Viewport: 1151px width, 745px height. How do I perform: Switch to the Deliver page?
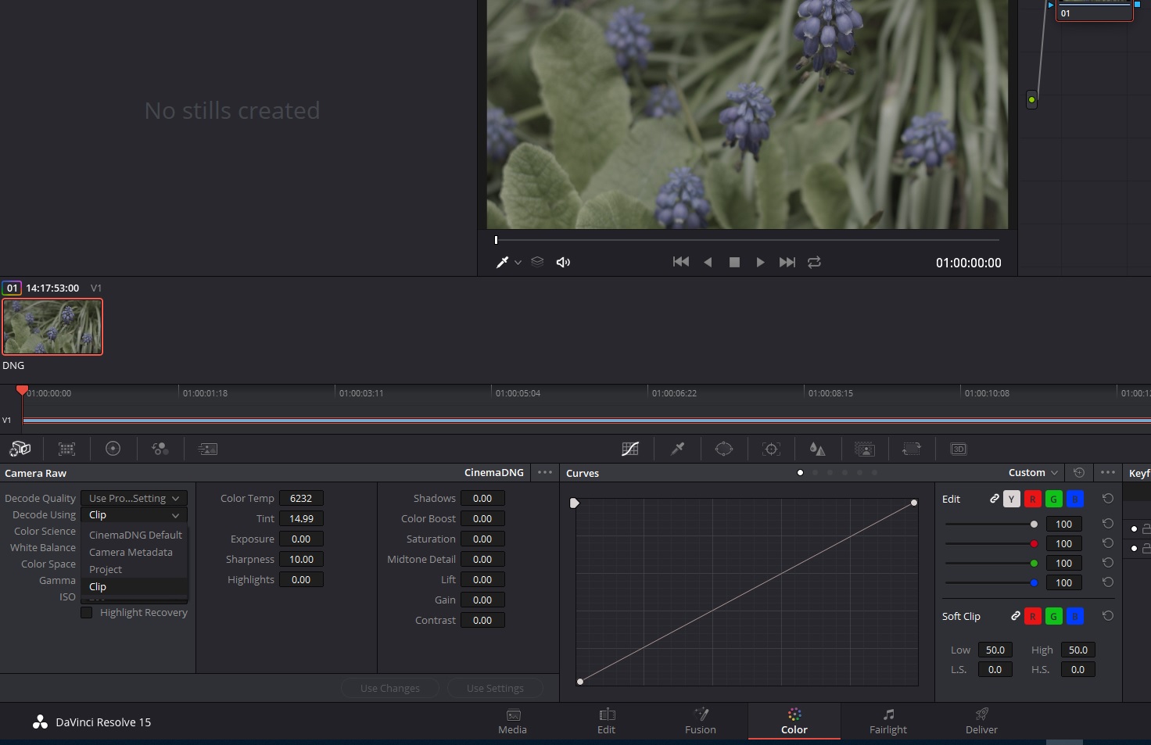click(x=981, y=721)
